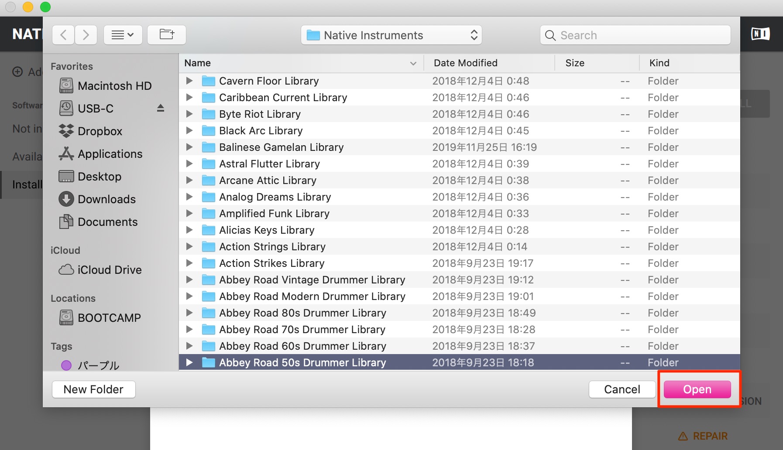Viewport: 783px width, 450px height.
Task: Select Abbey Road 80s Drummer folder icon
Action: pyautogui.click(x=209, y=313)
